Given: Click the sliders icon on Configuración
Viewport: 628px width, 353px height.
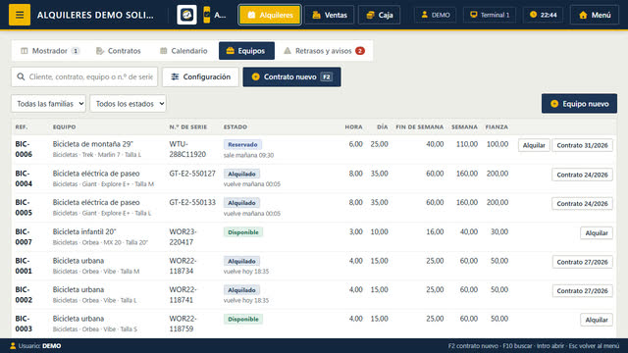Looking at the screenshot, I should click(175, 76).
